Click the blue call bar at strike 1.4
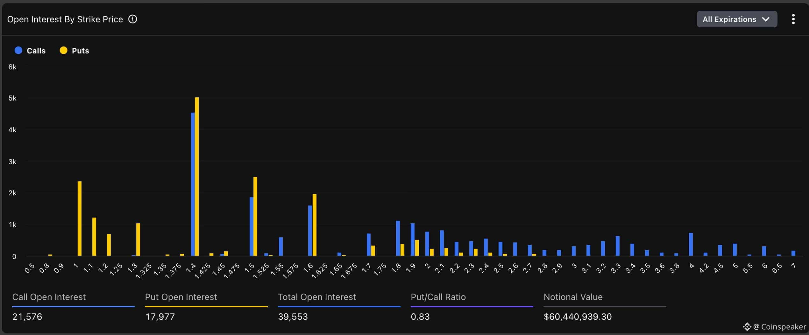 coord(193,185)
